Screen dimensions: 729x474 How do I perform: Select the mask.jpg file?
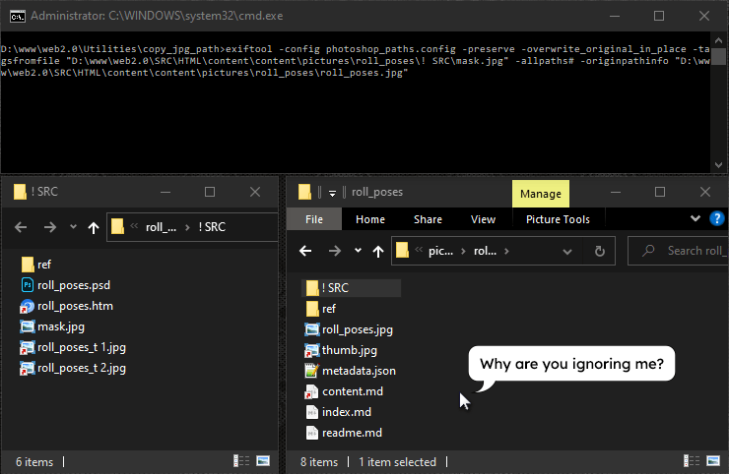tap(61, 326)
